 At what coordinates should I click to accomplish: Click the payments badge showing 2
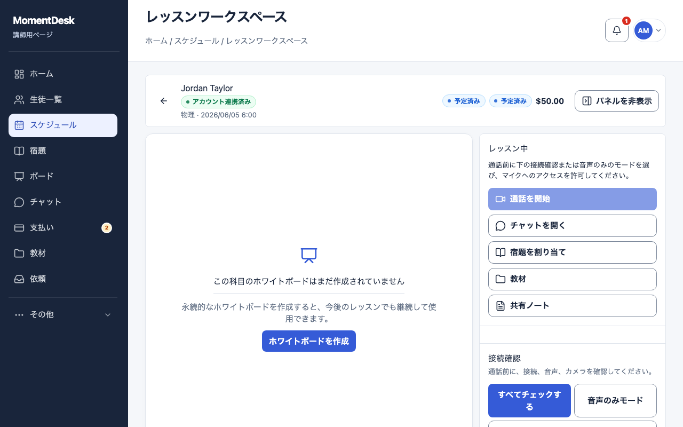107,228
